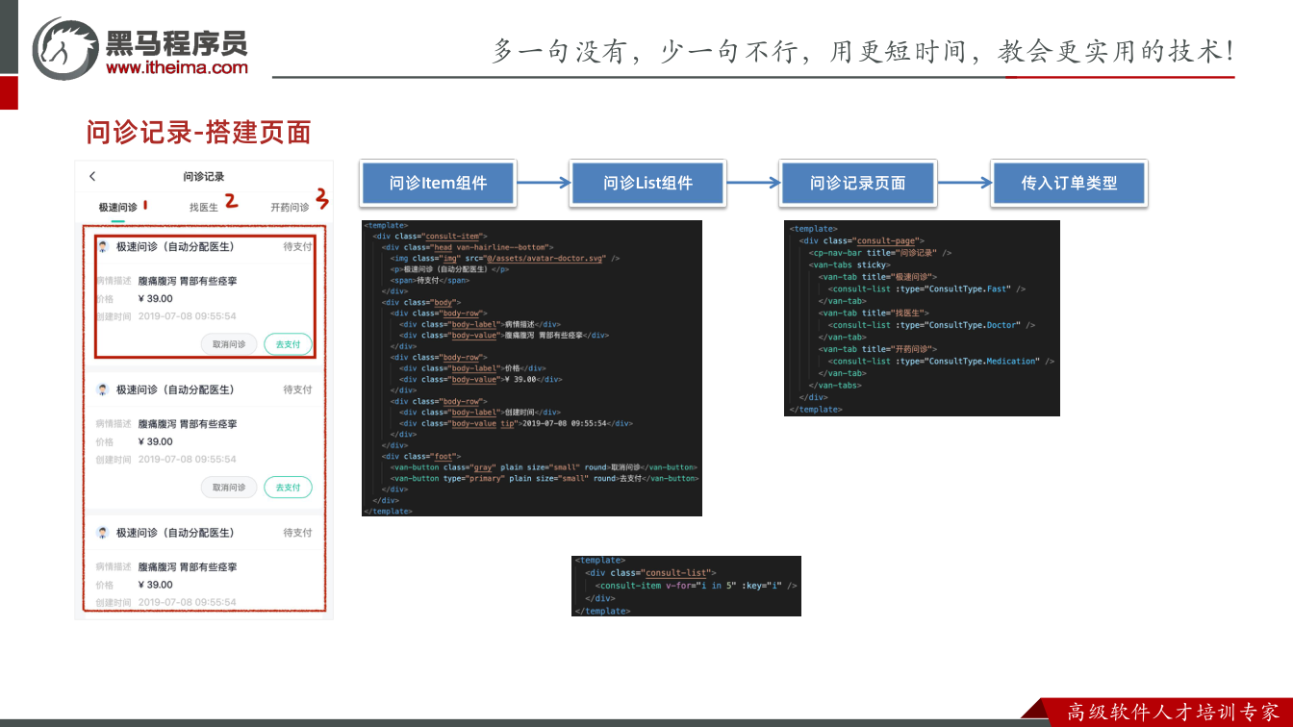Click the 黑马程序员 horse logo

pos(65,48)
